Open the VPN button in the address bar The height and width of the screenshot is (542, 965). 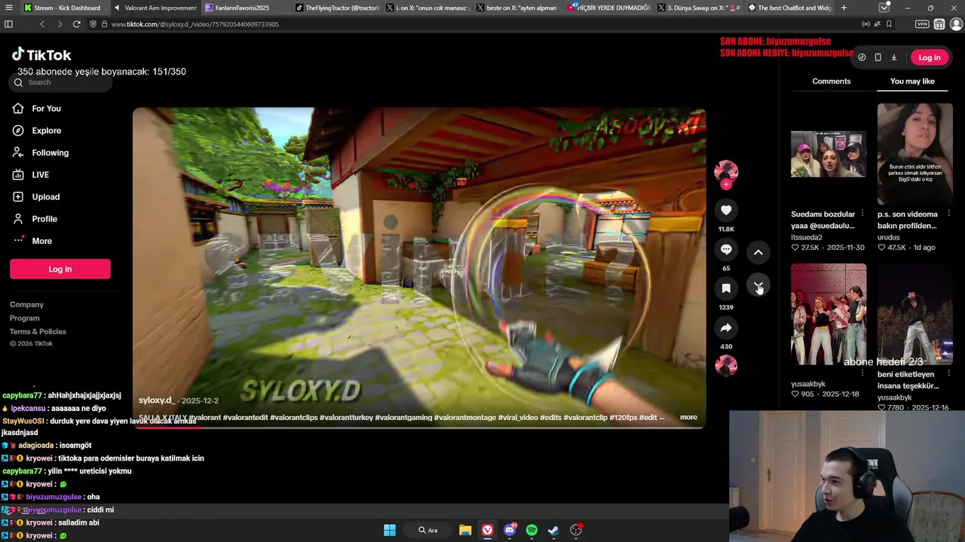coord(922,24)
